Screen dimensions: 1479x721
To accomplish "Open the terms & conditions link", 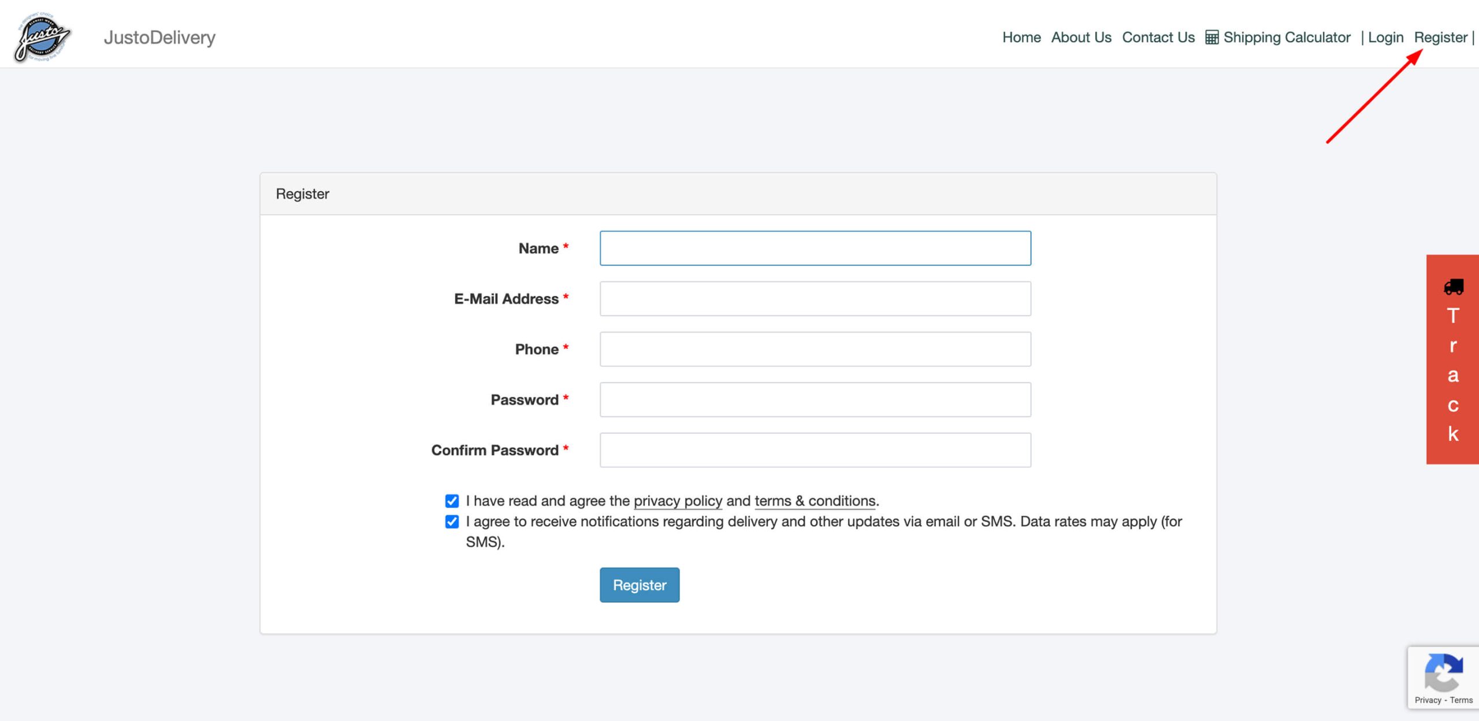I will click(815, 501).
